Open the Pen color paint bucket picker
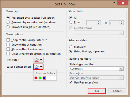Image resolution: width=130 pixels, height=97 pixels. click(38, 60)
